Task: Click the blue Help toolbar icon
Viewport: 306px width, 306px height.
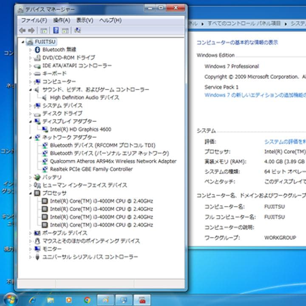Action: [x=56, y=30]
